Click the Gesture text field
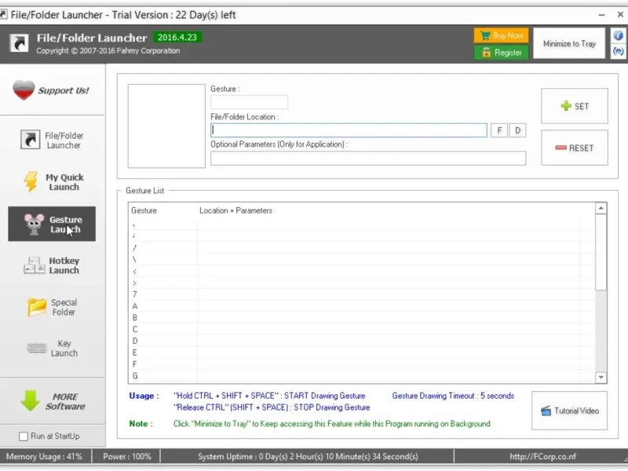 (x=249, y=102)
